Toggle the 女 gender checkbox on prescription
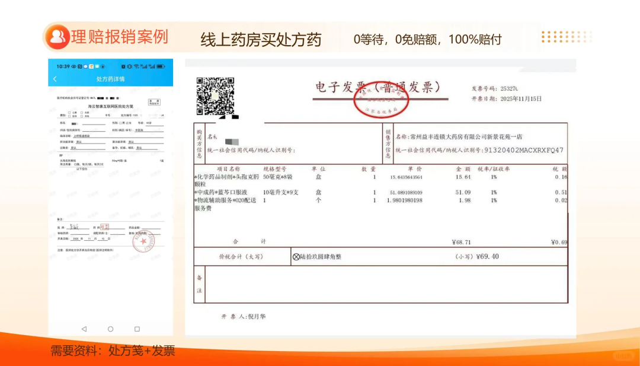This screenshot has width=640, height=366. [x=126, y=123]
